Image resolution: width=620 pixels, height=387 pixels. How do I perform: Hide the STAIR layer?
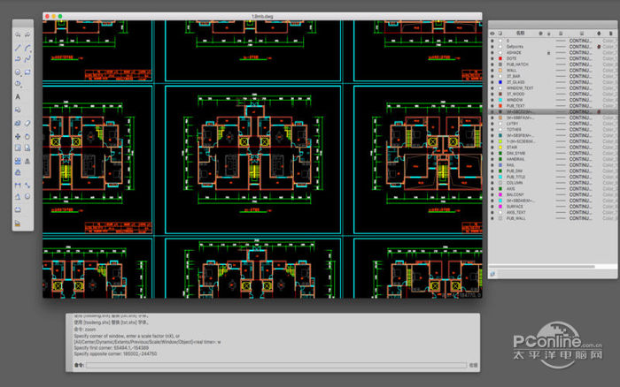click(492, 148)
